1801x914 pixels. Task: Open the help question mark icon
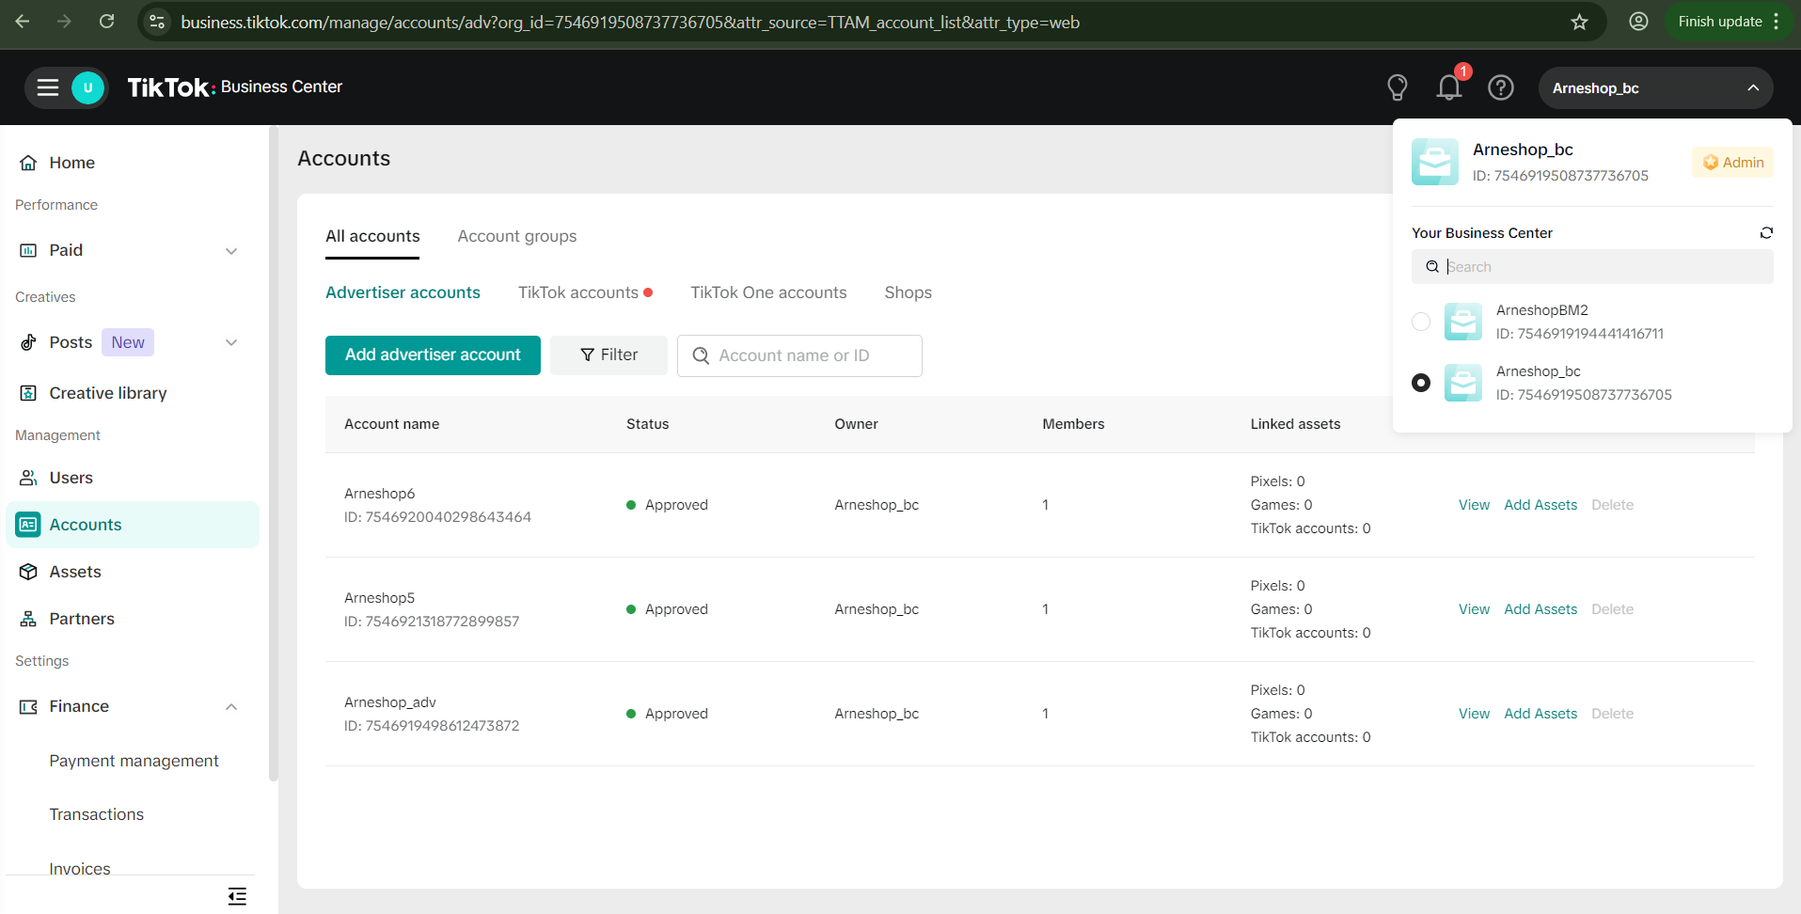1500,87
